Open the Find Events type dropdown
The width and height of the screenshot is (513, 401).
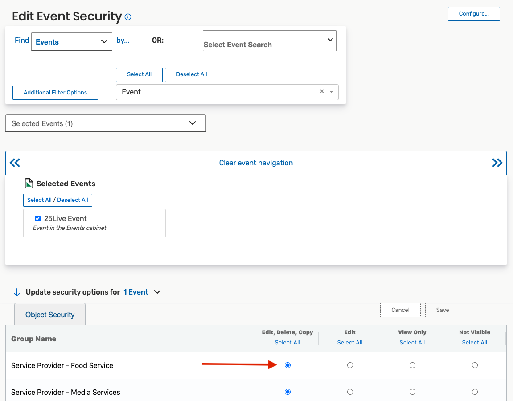tap(72, 42)
